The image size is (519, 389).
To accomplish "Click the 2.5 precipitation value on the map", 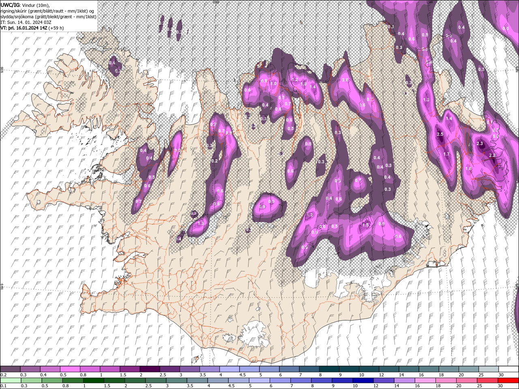I will point(440,134).
